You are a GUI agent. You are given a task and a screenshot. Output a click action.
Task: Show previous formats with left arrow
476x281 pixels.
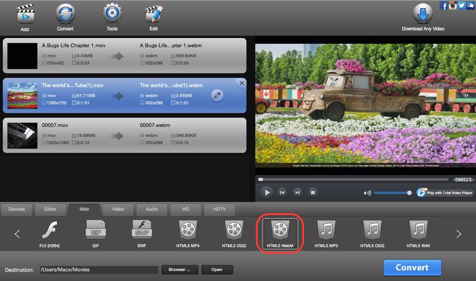click(x=17, y=233)
